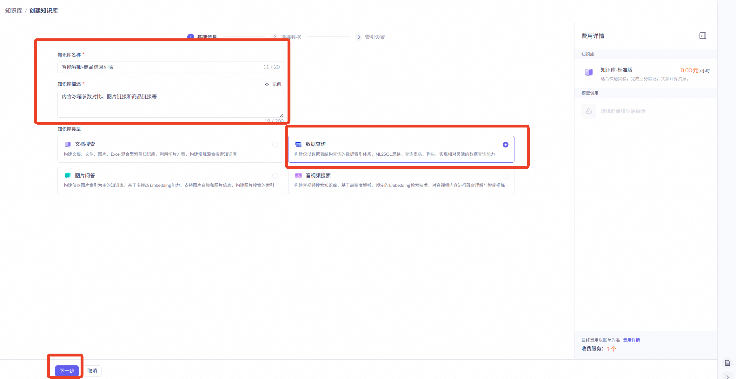Click the 音视频搜索 camera icon
Screen dimensions: 736x379
coord(298,175)
